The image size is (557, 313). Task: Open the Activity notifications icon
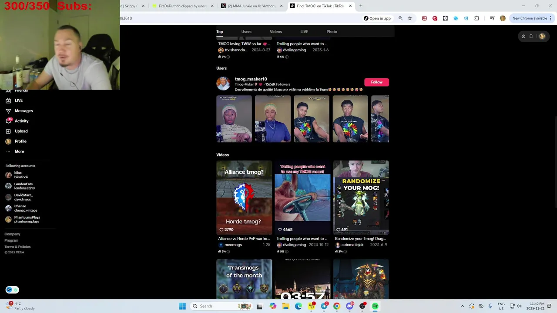coord(8,121)
